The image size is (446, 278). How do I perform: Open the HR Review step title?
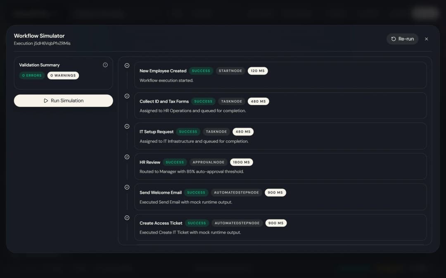point(150,162)
